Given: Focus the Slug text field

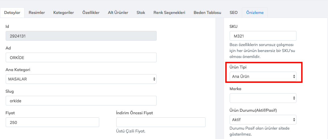Looking at the screenshot, I should [81, 101].
